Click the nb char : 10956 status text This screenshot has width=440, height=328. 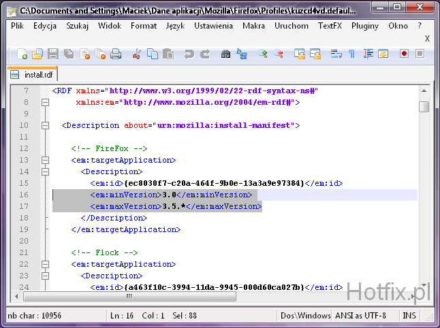coord(34,316)
